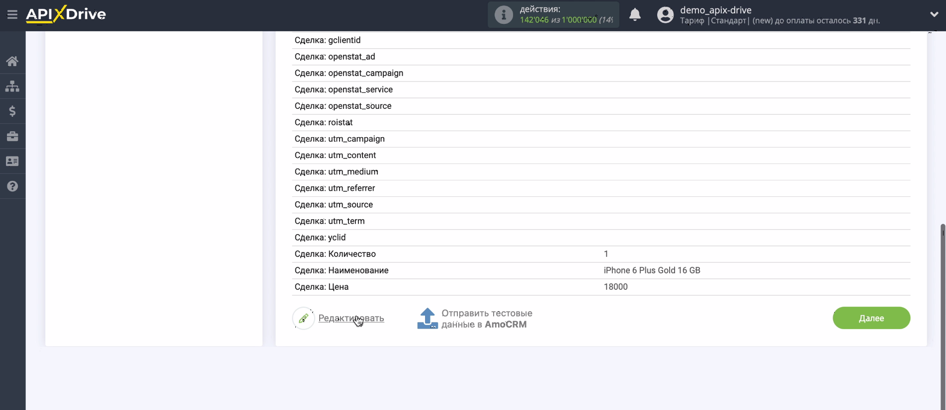Open the billing dollar sidebar icon
Viewport: 946px width, 410px height.
(x=12, y=111)
